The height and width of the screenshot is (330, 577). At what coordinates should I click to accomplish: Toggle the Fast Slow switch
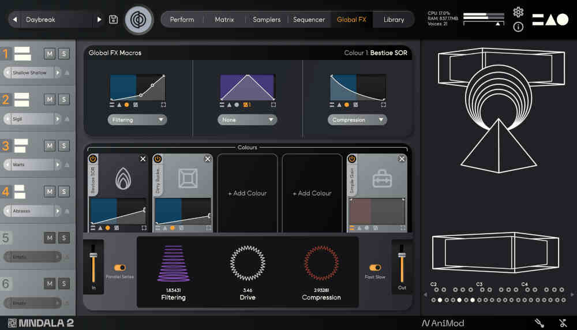coord(375,268)
